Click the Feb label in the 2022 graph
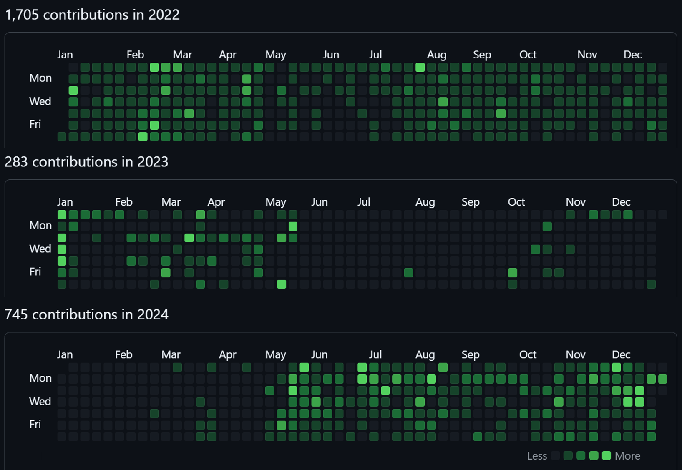Viewport: 682px width, 470px height. [x=135, y=55]
